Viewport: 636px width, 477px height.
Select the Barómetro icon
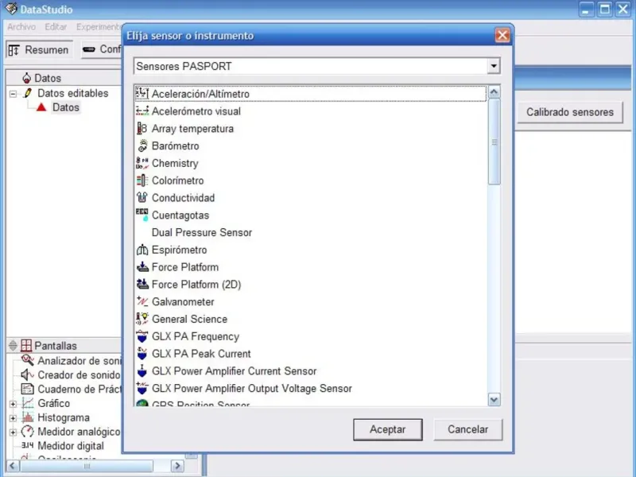click(x=142, y=145)
